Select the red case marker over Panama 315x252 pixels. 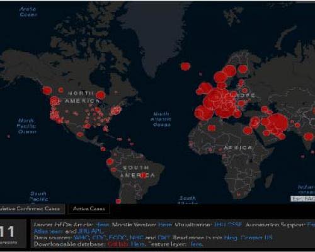(103, 149)
